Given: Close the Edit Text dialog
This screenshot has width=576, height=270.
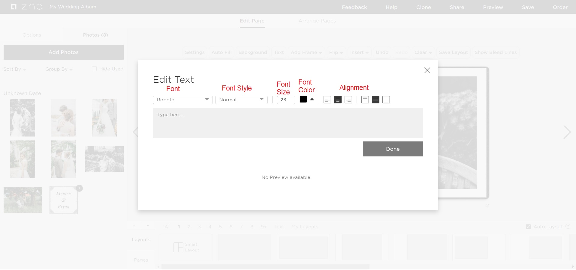Looking at the screenshot, I should [427, 70].
